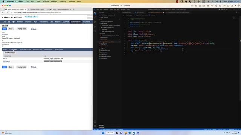Switch to Execution Log subtab
241x135 pixels.
click(37, 49)
